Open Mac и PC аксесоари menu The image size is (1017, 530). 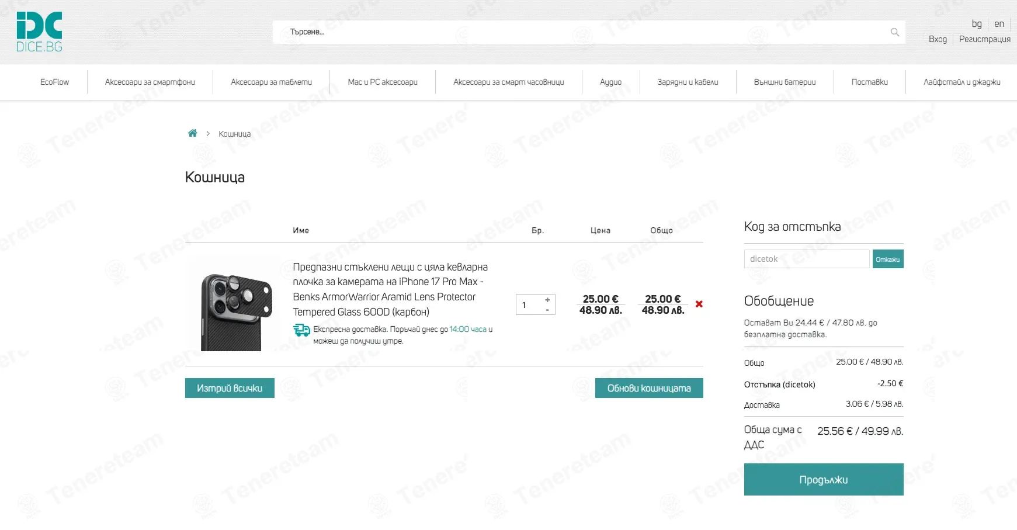pos(383,82)
